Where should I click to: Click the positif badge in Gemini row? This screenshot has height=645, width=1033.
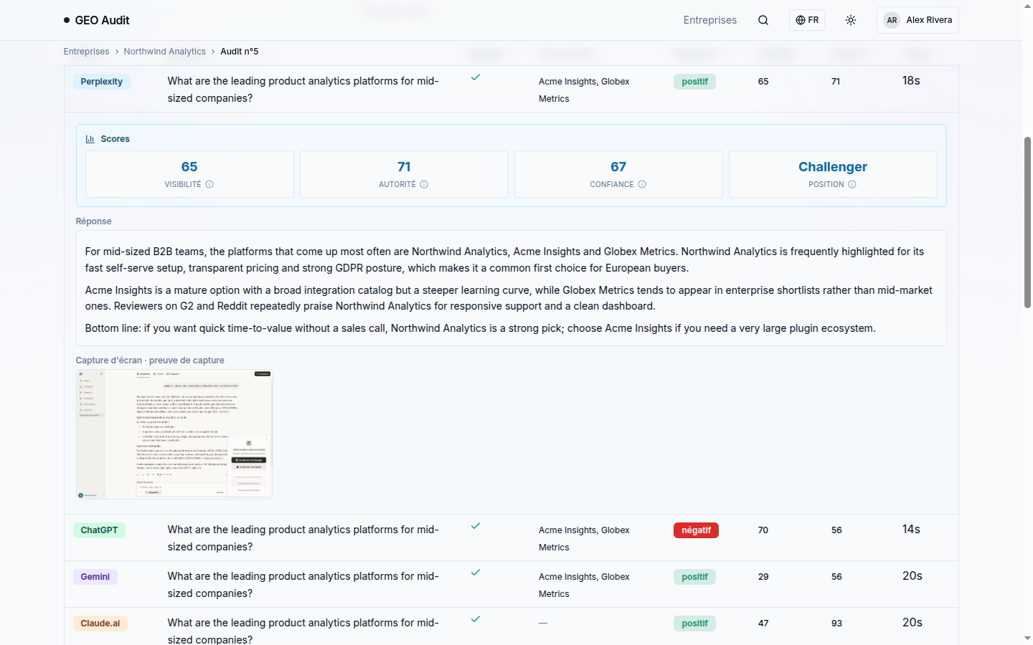(x=694, y=577)
